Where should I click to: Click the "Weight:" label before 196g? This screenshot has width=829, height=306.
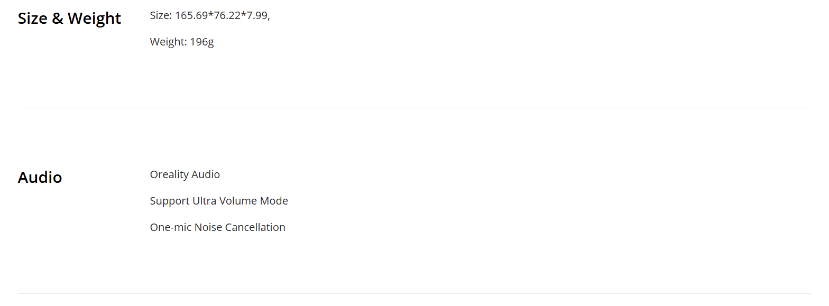pos(168,42)
